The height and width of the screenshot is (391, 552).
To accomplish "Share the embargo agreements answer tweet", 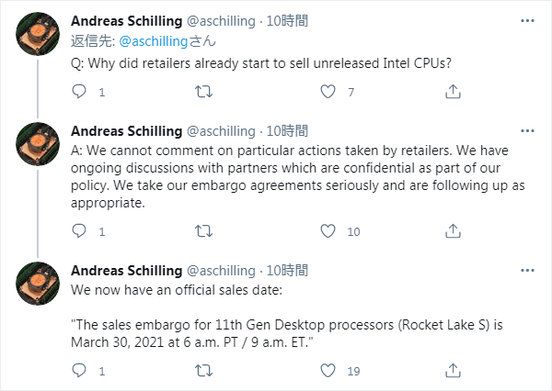I will (x=453, y=231).
